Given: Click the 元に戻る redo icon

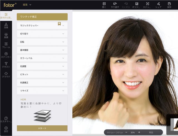Looking at the screenshot, I should click(x=126, y=5).
